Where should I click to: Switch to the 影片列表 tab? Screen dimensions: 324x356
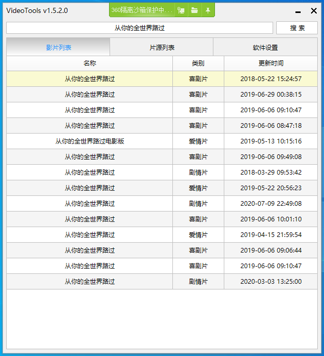[58, 47]
